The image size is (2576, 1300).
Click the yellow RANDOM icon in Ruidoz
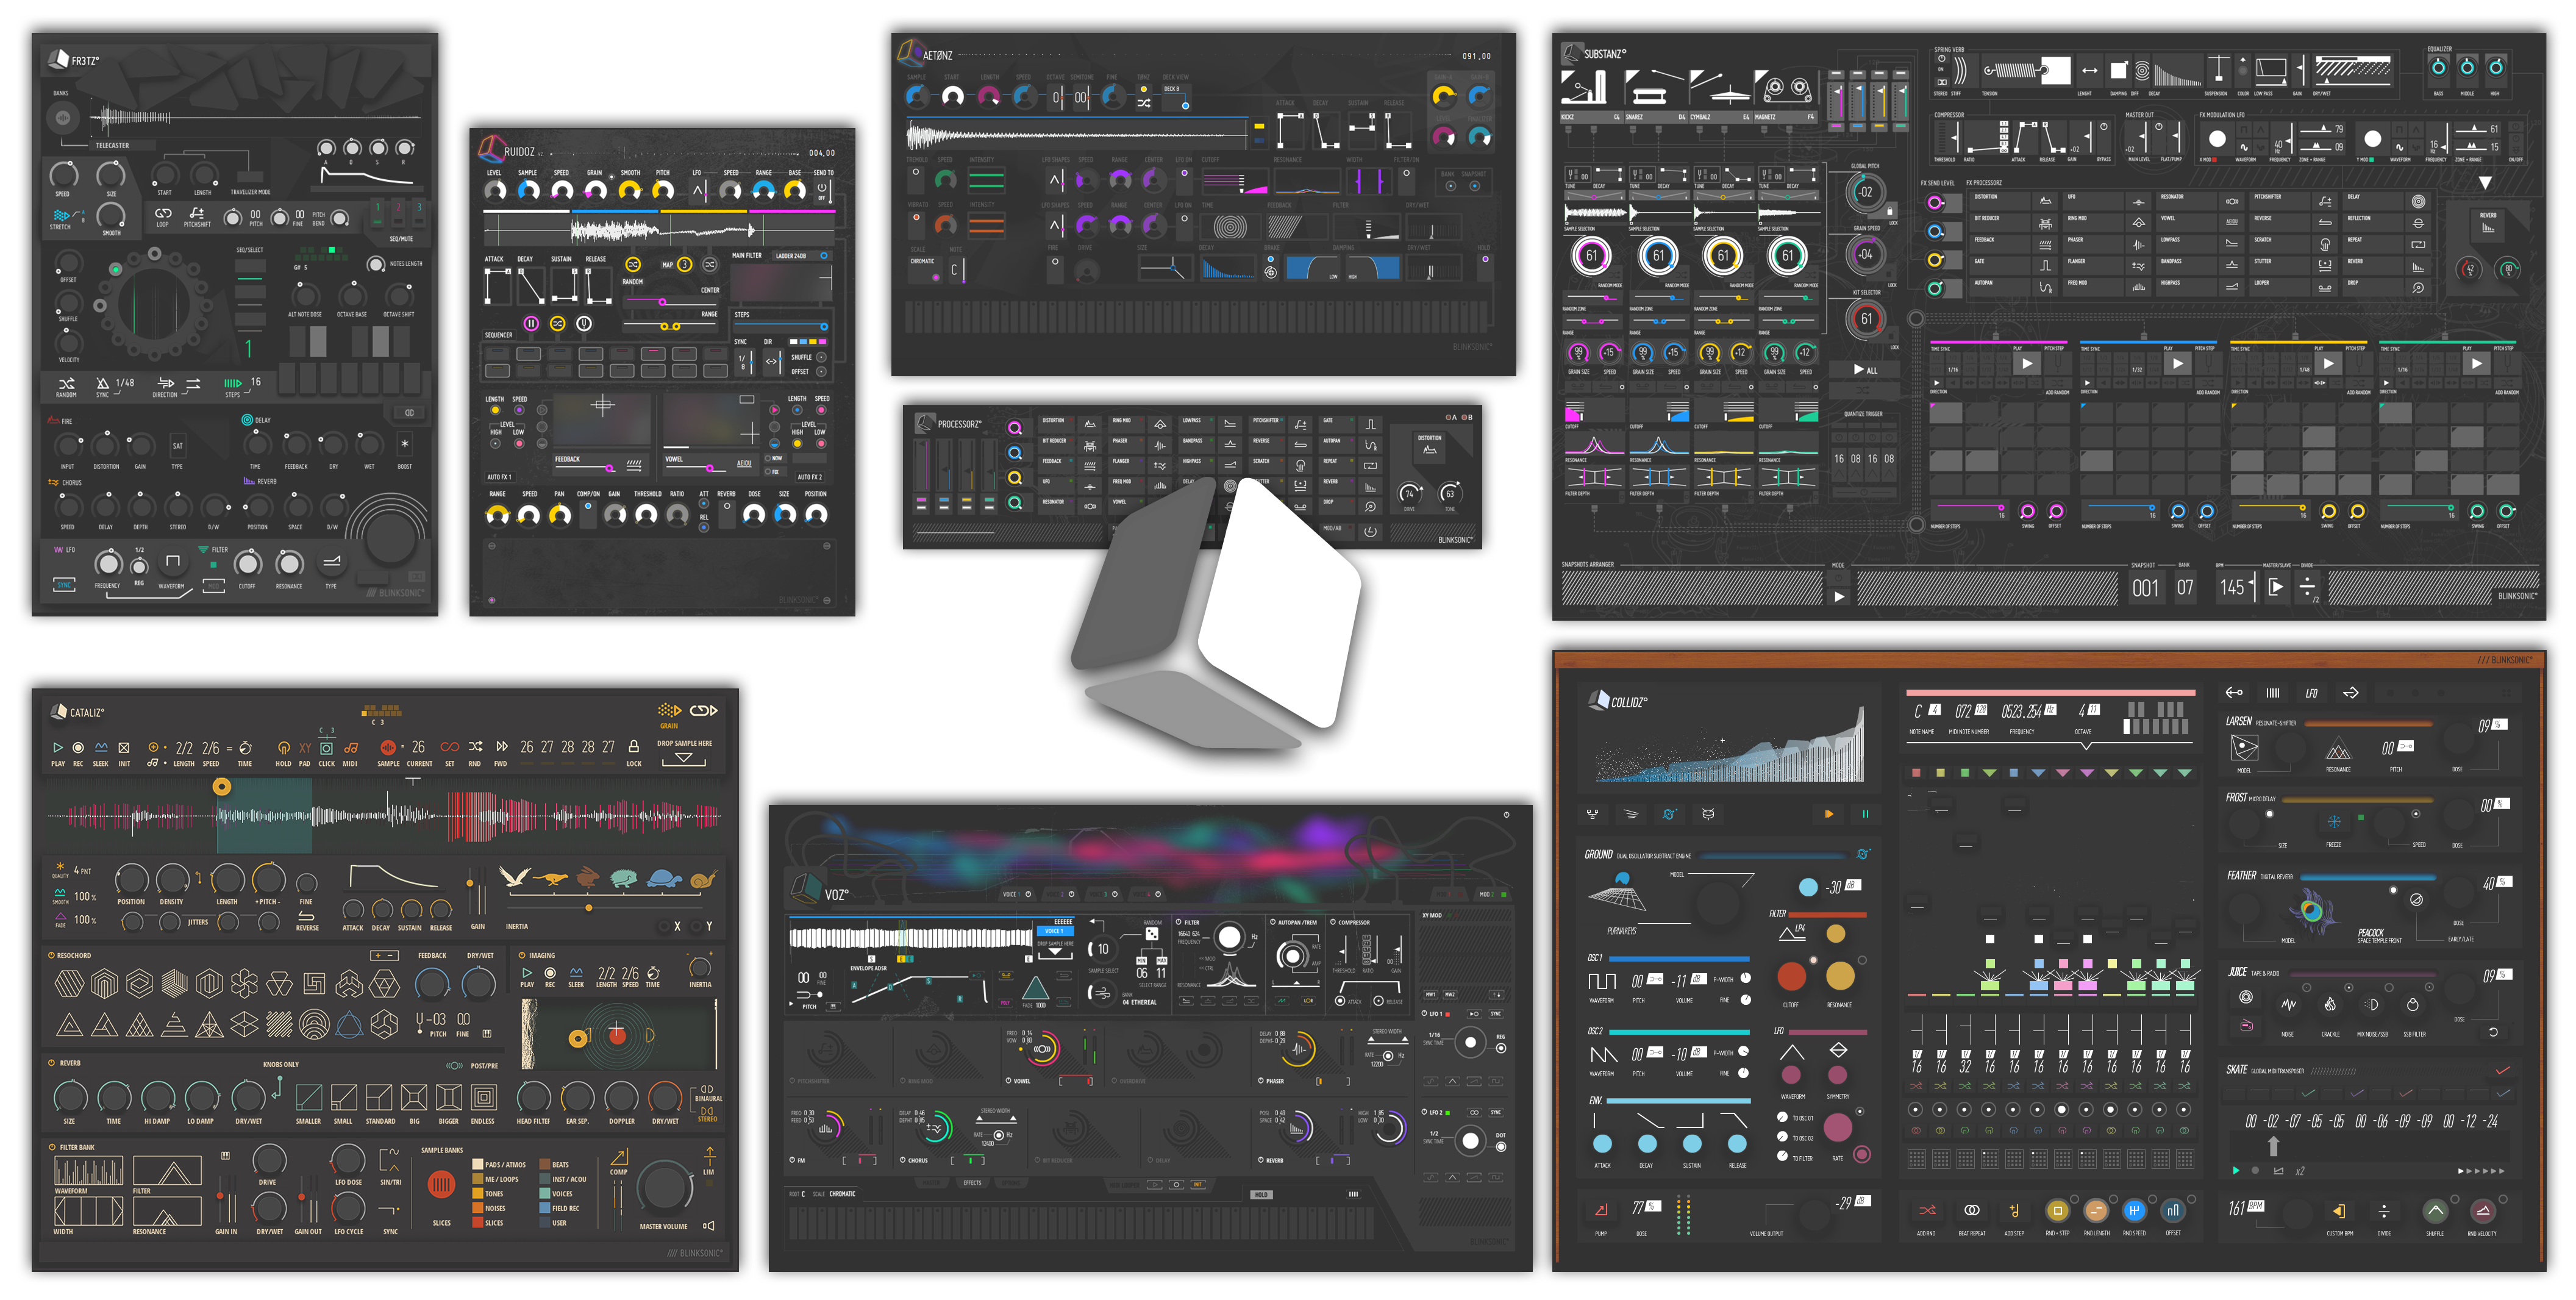(633, 265)
